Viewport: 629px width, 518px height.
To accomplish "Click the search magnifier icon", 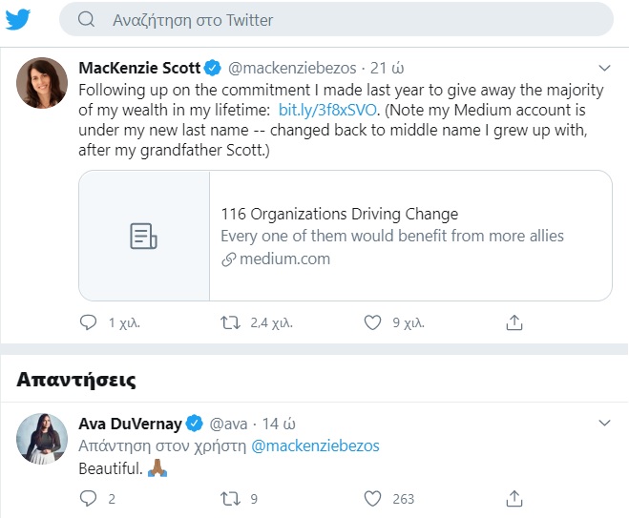I will (x=86, y=20).
